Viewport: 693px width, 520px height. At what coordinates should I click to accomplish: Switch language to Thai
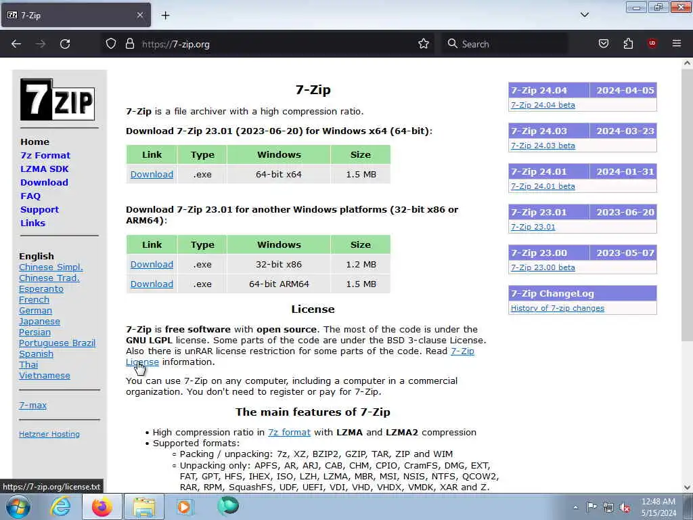[x=28, y=365]
